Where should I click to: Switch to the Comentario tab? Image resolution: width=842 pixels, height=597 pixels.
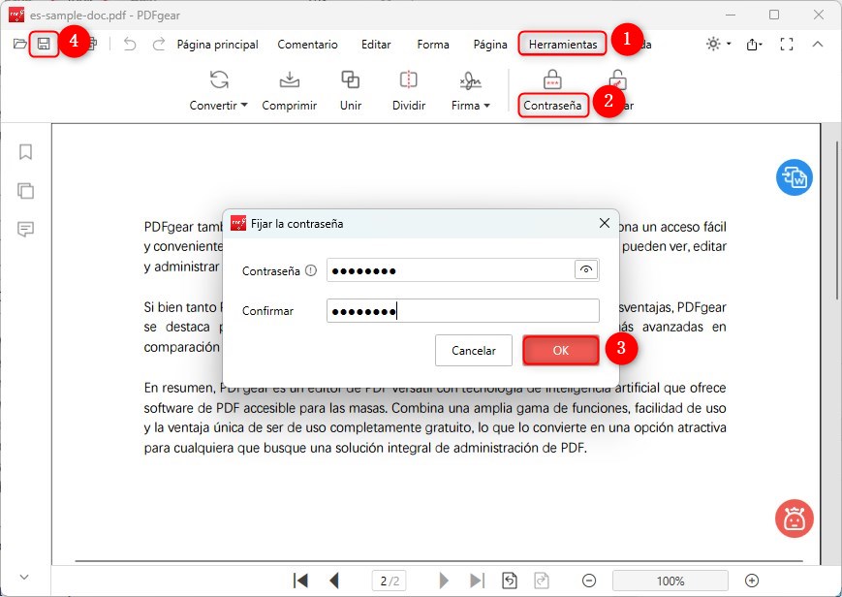[307, 45]
